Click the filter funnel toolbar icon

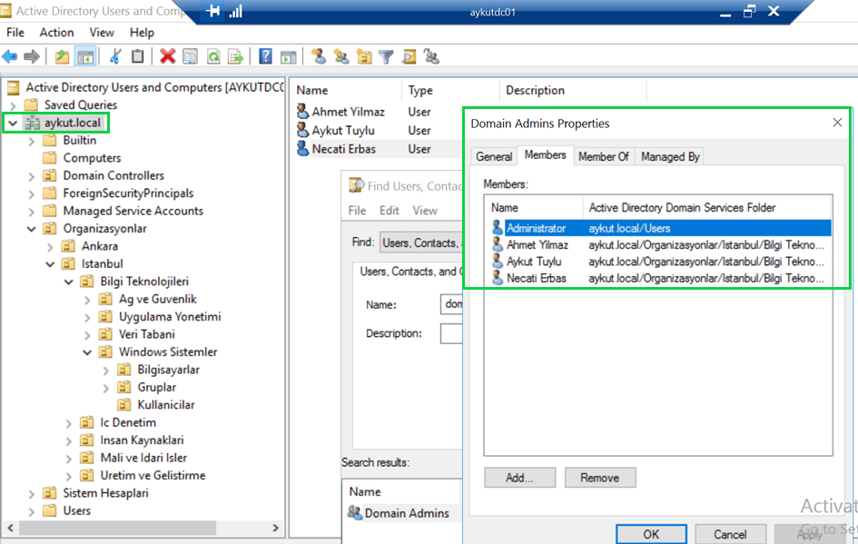(x=386, y=57)
